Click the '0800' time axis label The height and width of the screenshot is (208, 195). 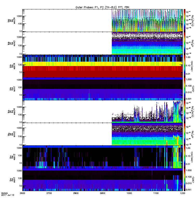[x=76, y=193]
